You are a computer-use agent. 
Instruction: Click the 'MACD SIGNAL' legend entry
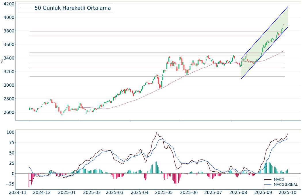[286, 185]
